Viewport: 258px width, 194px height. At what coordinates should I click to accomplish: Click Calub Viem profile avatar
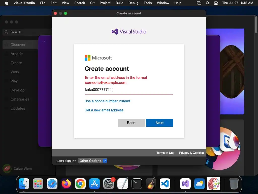pyautogui.click(x=7, y=168)
